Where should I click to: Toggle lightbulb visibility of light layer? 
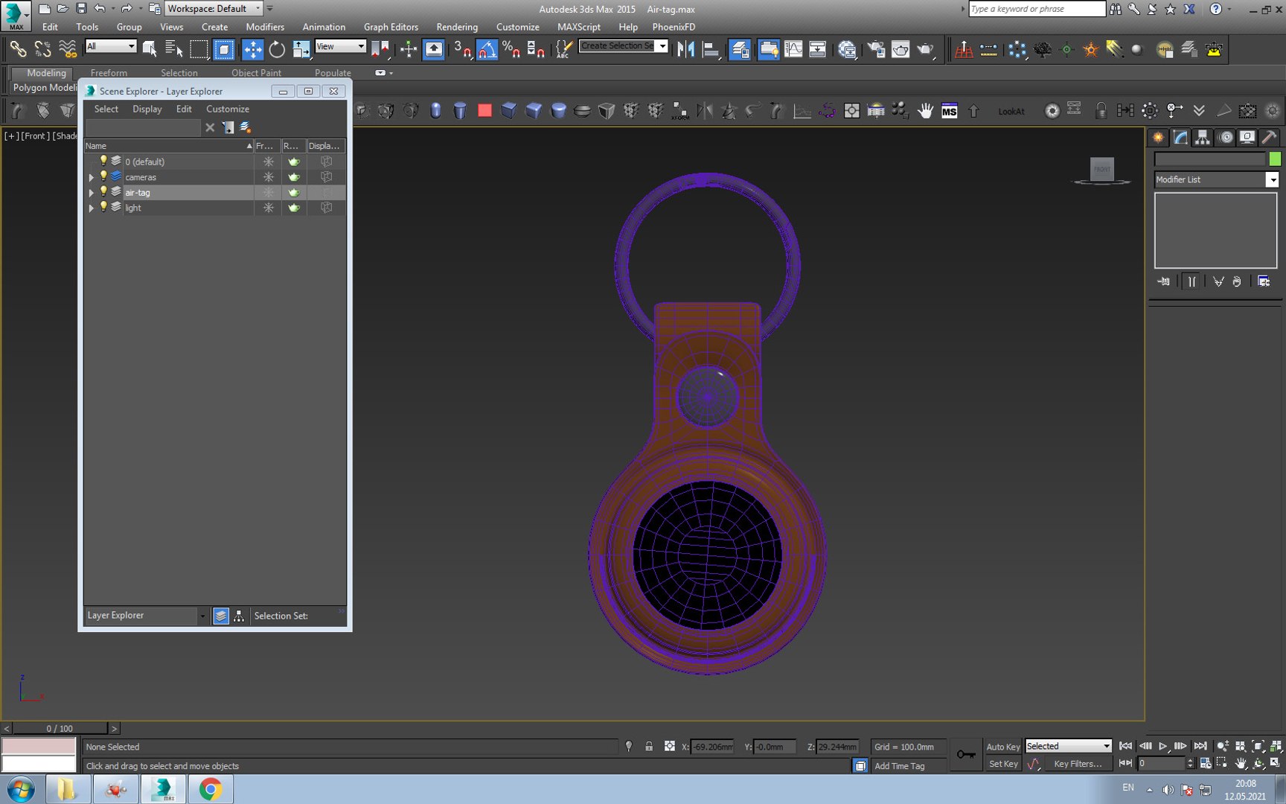pos(103,208)
